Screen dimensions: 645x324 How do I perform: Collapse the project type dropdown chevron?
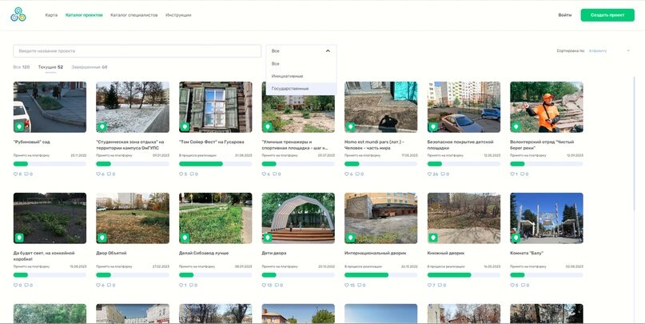pyautogui.click(x=328, y=51)
